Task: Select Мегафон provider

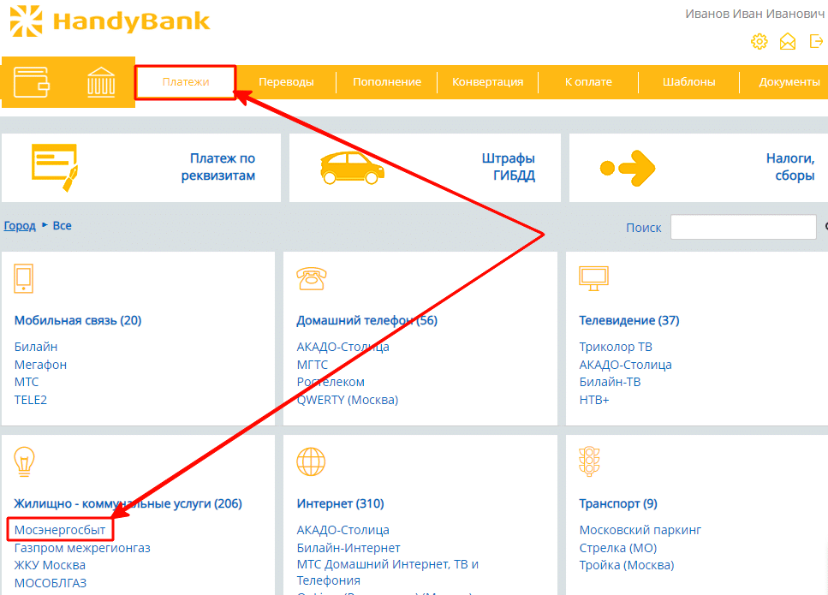Action: click(x=40, y=365)
